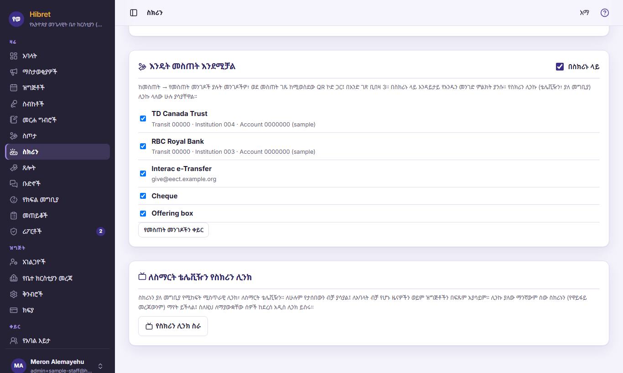
Task: Toggle the Cheque checkbox
Action: click(143, 196)
